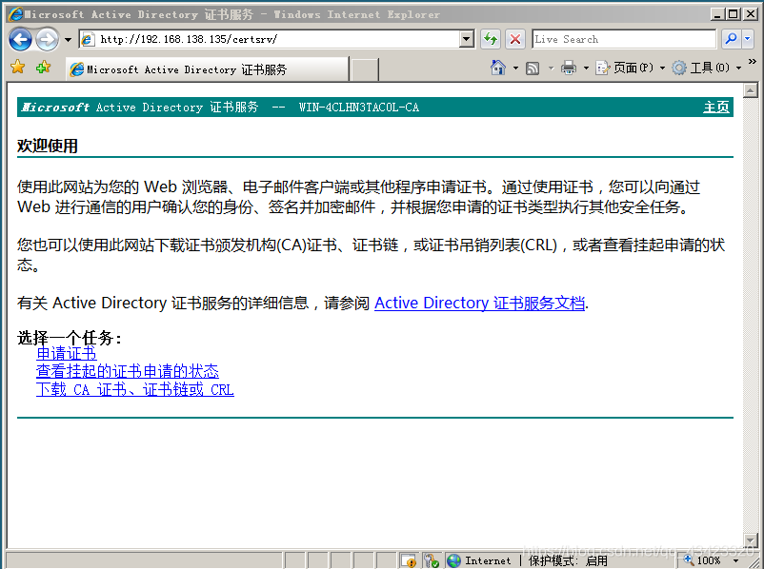Close the Internet Explorer window
The width and height of the screenshot is (764, 569).
coord(751,14)
